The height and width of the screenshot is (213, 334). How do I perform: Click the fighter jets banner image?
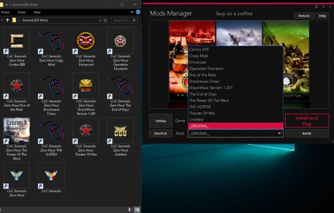click(239, 33)
